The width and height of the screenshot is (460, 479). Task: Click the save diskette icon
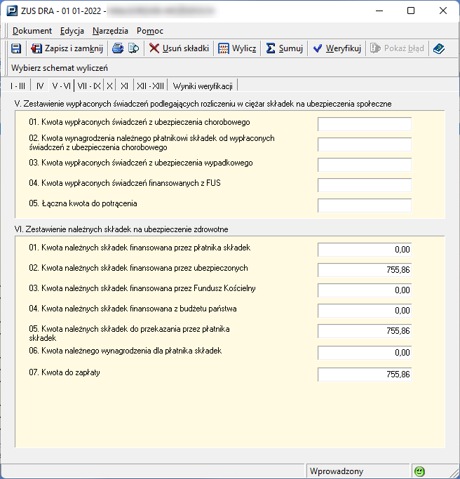pyautogui.click(x=16, y=48)
